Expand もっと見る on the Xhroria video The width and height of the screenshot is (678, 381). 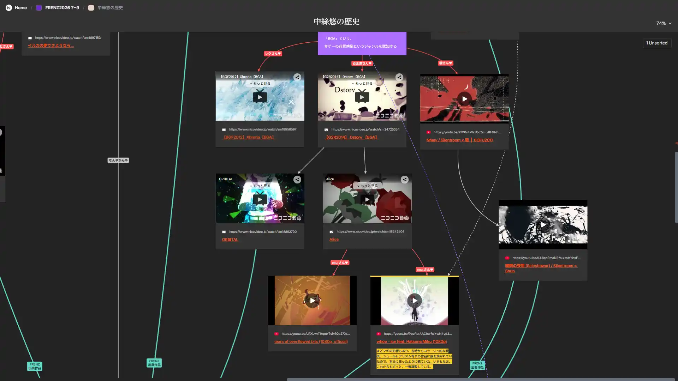260,84
